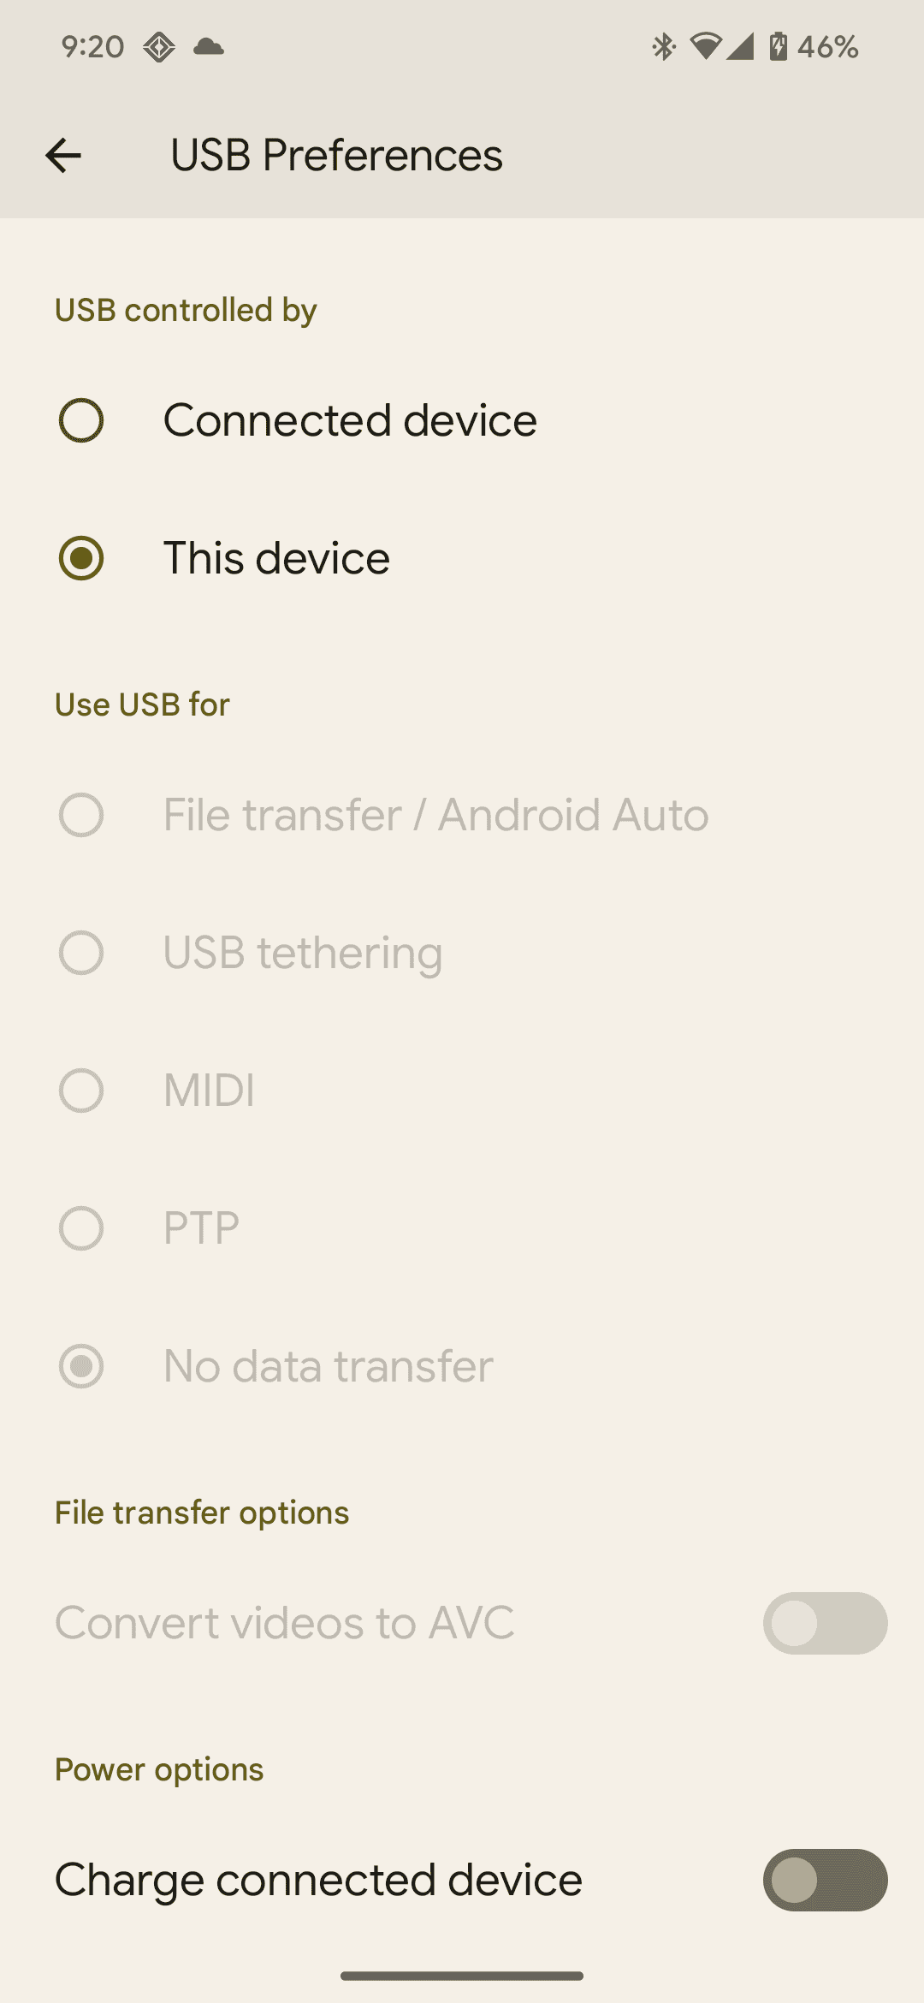Tap the Bluetooth status icon

pos(663,46)
